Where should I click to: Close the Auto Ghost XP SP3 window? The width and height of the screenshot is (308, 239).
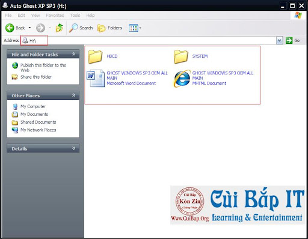tap(301, 5)
